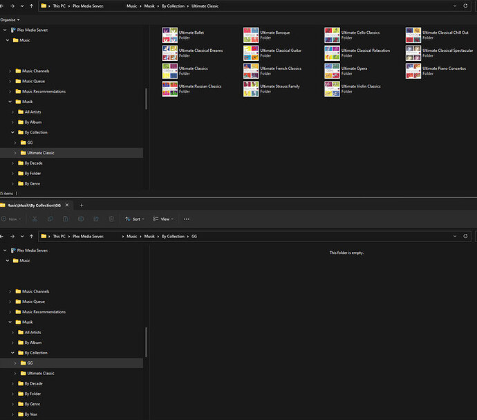Expand By Decade chevron in top window tree

(x=12, y=163)
